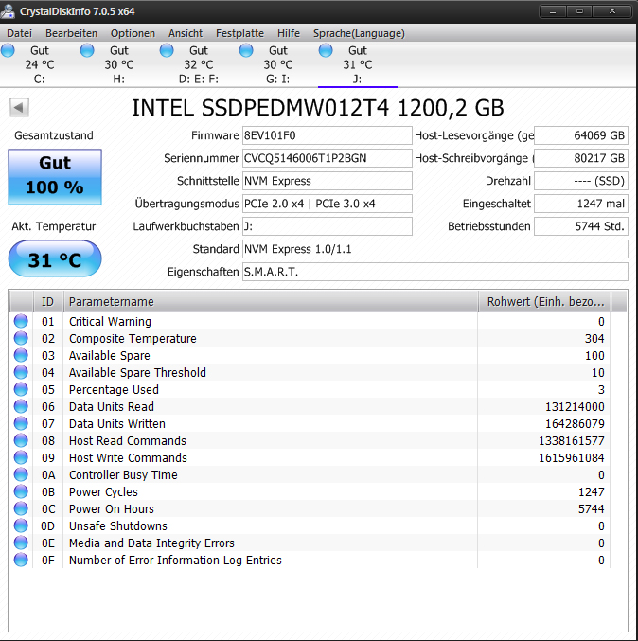Click the Host-Schreibvorgänge value 80217 GB
This screenshot has width=638, height=641.
pyautogui.click(x=581, y=158)
